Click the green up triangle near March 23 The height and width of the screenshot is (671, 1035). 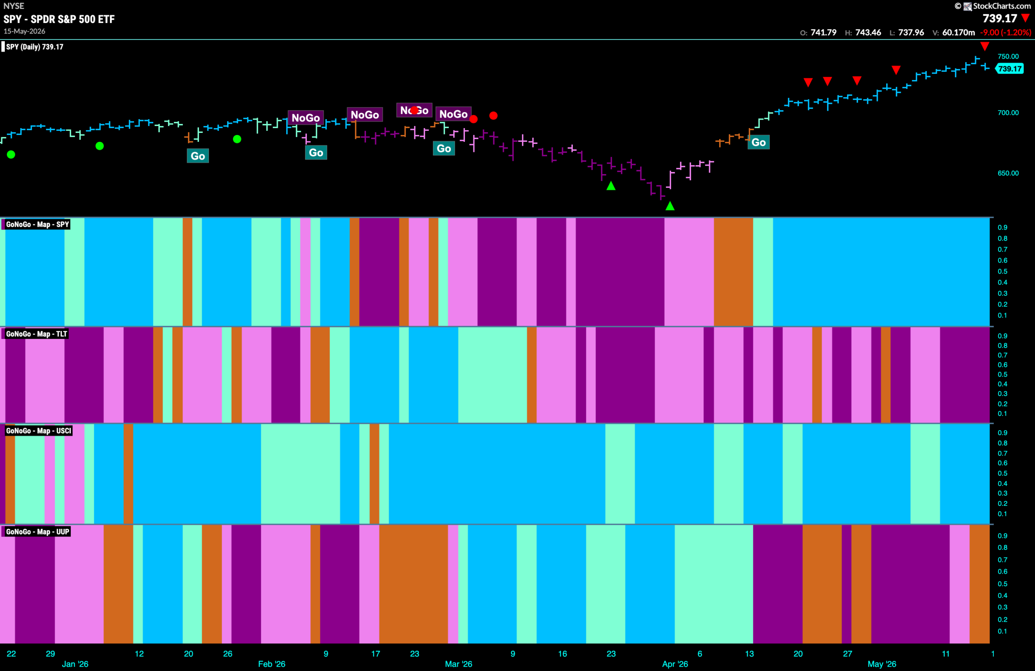pyautogui.click(x=611, y=186)
